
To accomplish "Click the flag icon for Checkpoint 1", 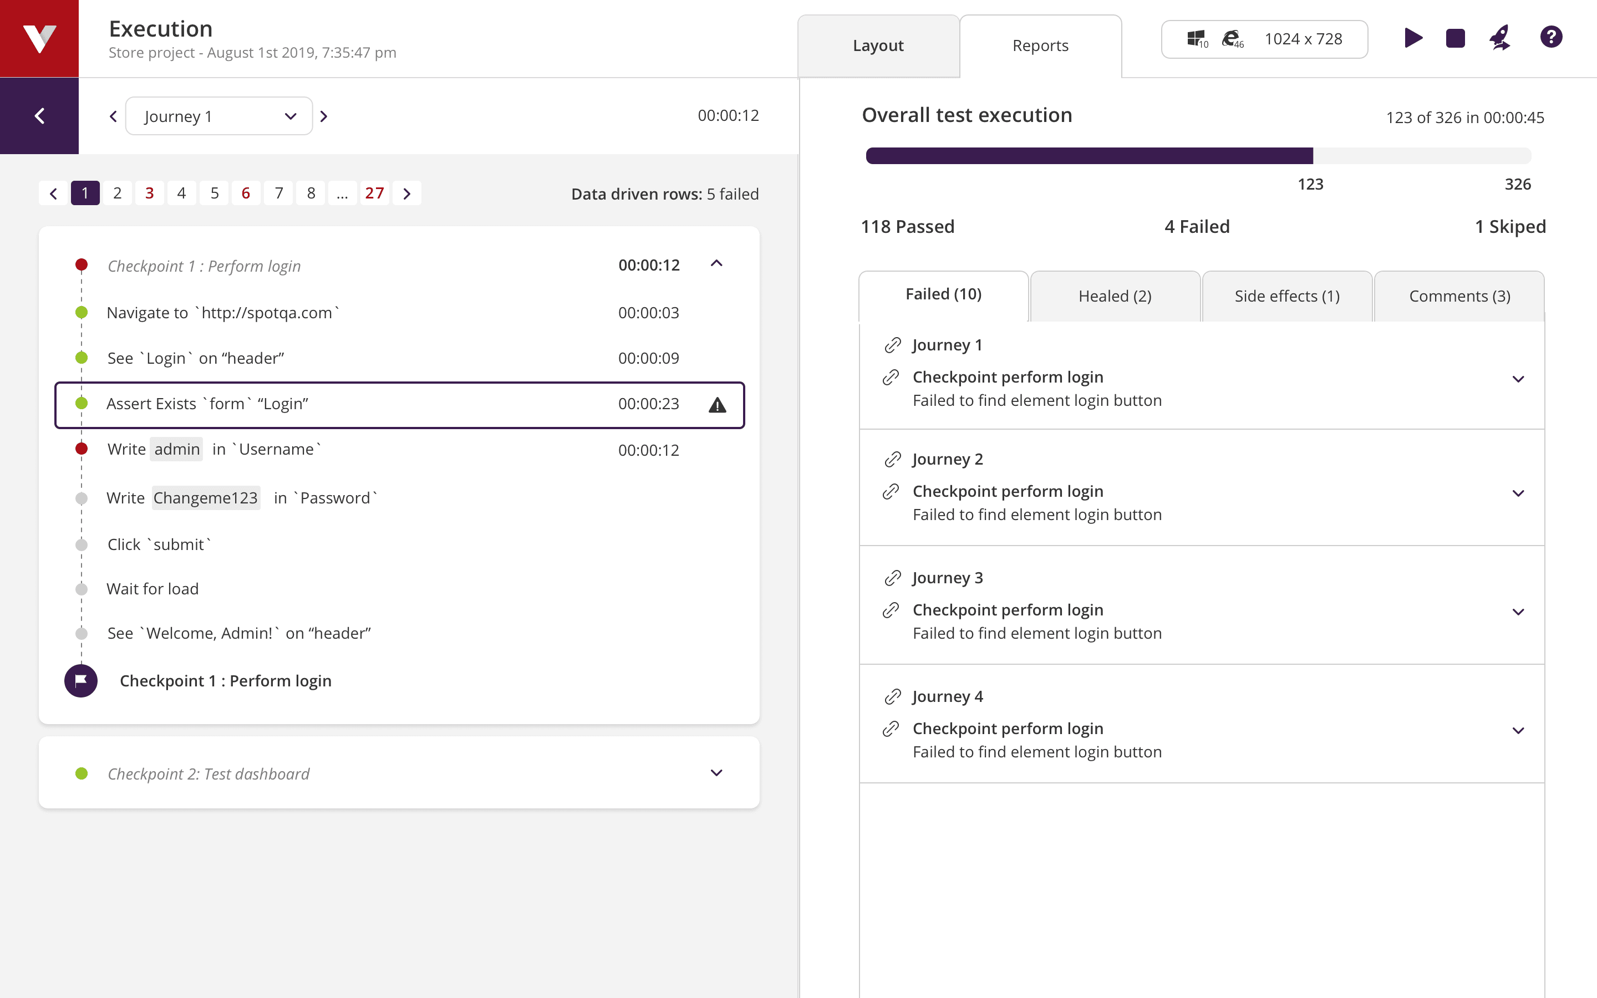I will coord(81,680).
